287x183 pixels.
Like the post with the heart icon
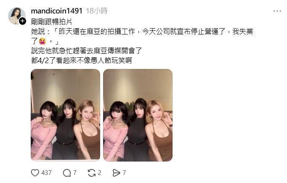click(x=35, y=173)
